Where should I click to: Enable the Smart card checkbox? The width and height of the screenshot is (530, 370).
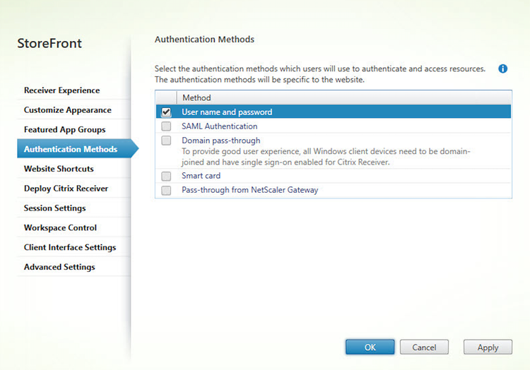(x=166, y=177)
